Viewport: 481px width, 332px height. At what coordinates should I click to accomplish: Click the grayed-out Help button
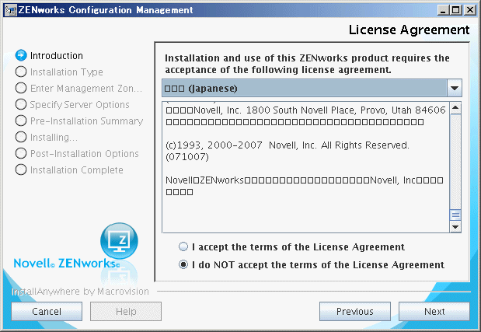pyautogui.click(x=126, y=312)
